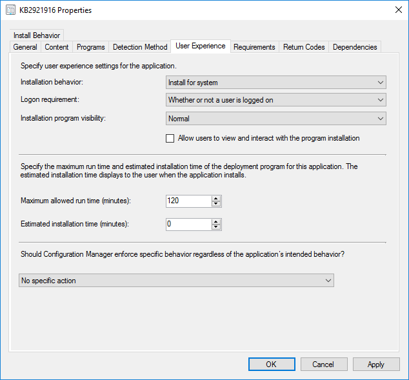Increase estimated installation time value

216,222
